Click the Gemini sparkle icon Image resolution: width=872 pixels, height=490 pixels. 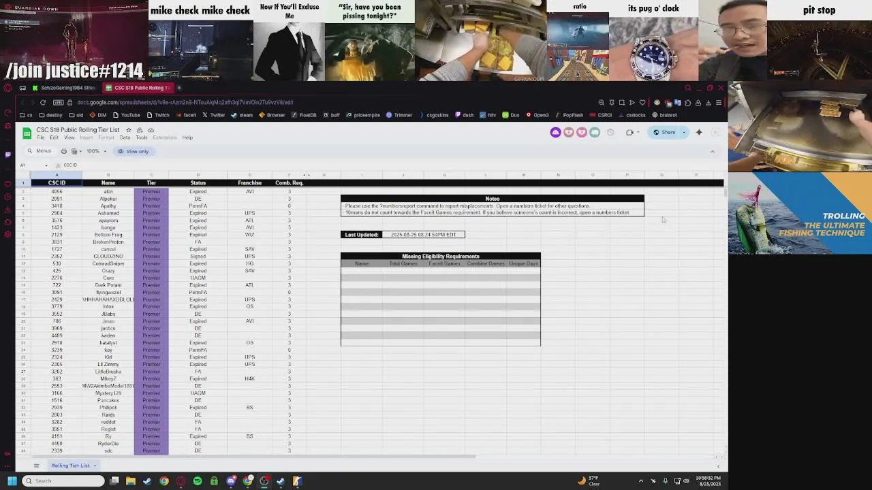pyautogui.click(x=699, y=132)
